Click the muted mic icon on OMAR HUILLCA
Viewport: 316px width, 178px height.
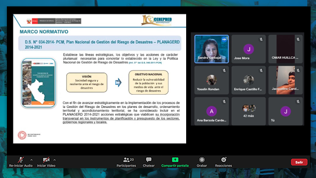(298, 39)
